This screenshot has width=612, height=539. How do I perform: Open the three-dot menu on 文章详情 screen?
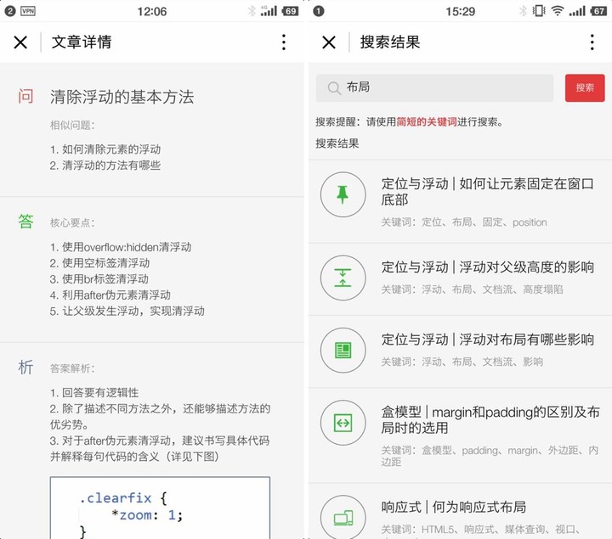point(284,42)
